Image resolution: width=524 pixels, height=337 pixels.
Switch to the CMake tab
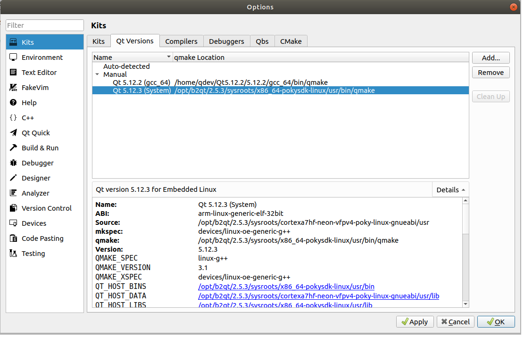tap(291, 41)
